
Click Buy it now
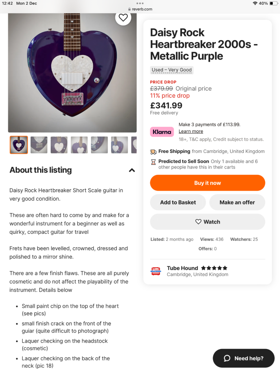tap(207, 183)
